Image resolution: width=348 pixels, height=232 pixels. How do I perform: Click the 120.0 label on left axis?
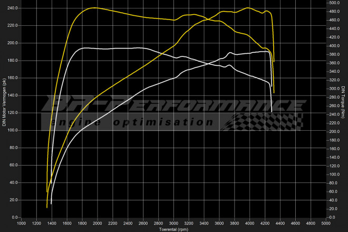(x=13, y=113)
